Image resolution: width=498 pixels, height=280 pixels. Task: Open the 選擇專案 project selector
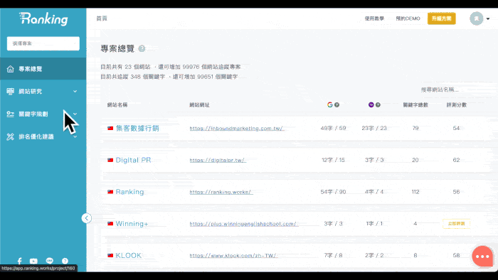[43, 43]
